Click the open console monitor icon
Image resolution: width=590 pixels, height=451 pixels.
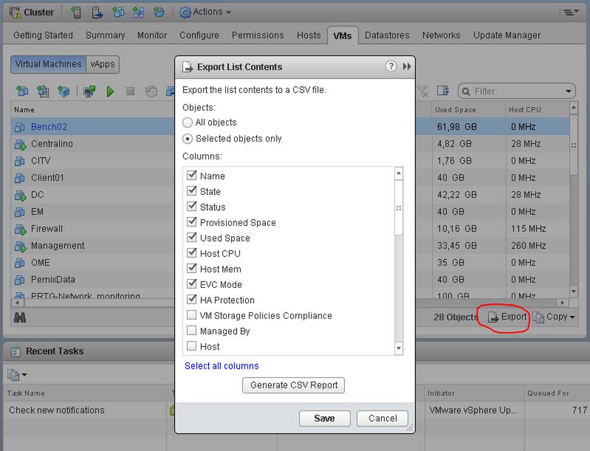[89, 92]
